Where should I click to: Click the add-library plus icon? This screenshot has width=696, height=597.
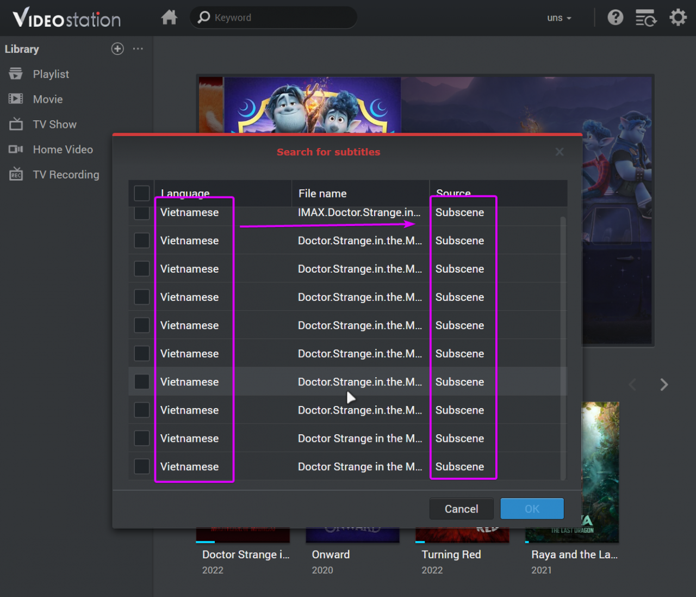pyautogui.click(x=117, y=49)
